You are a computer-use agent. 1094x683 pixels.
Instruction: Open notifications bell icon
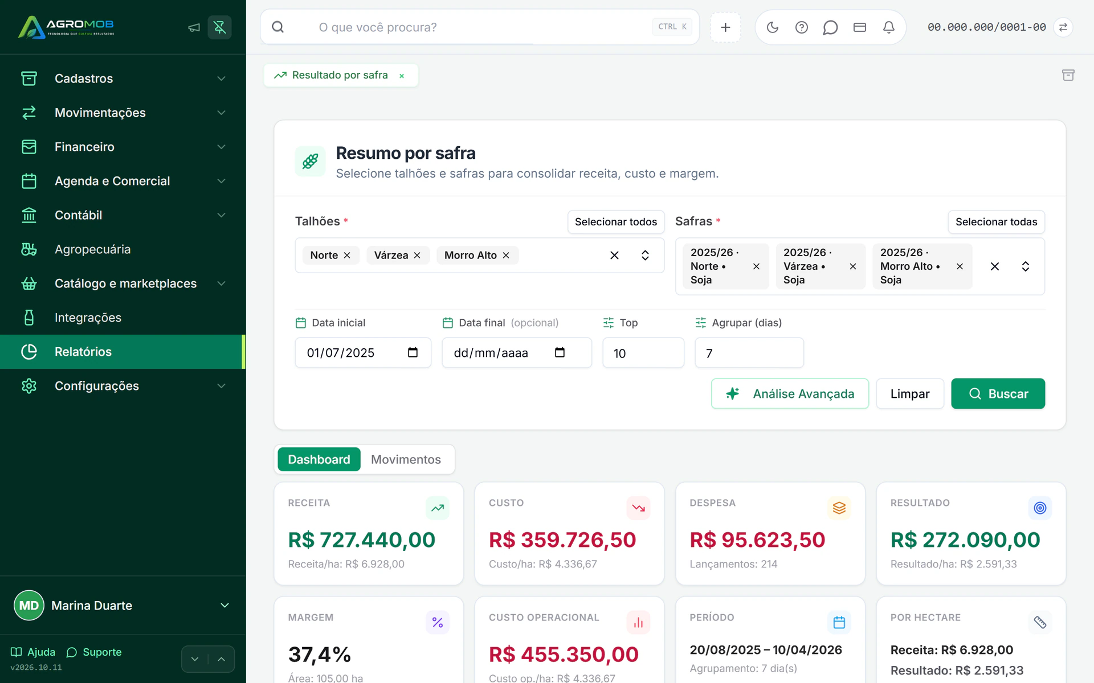(x=888, y=27)
